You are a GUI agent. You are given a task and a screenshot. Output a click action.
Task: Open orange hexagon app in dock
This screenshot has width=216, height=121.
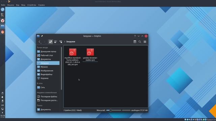(x=3, y=32)
